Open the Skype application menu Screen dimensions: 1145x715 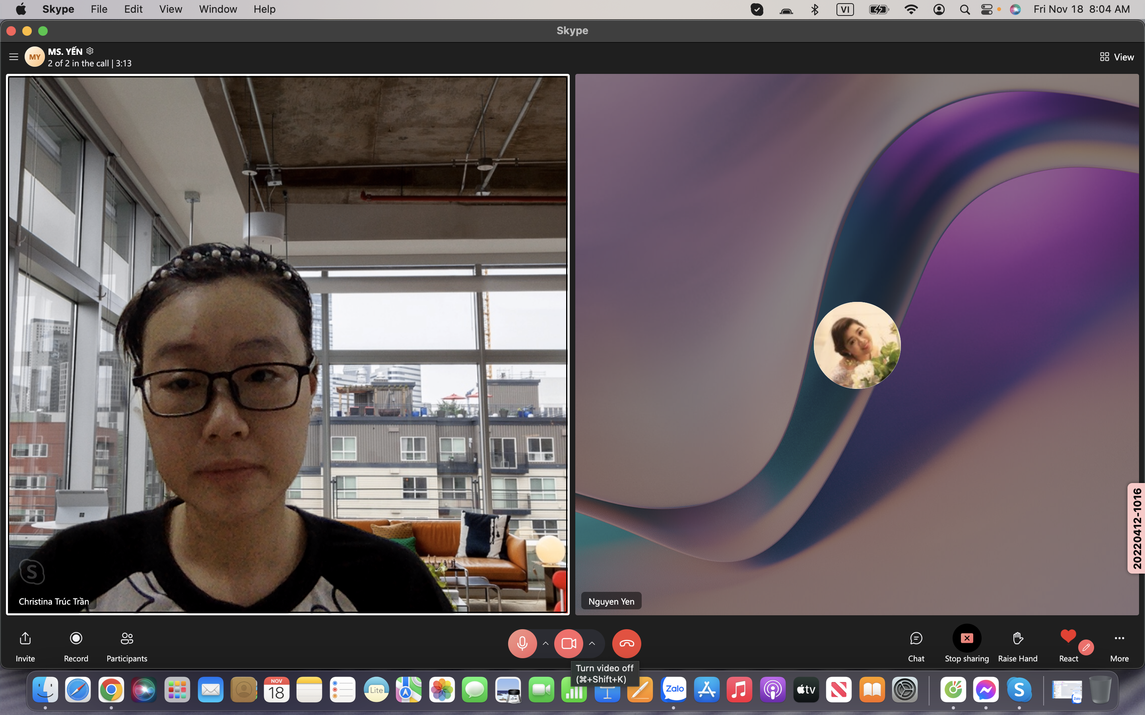pyautogui.click(x=58, y=9)
